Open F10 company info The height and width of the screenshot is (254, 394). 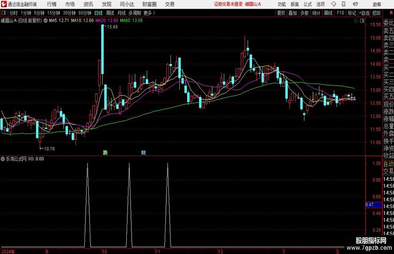tap(341, 13)
